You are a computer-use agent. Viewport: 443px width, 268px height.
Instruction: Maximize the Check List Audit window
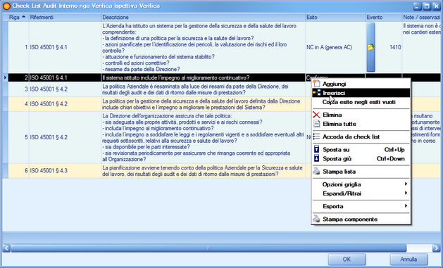click(x=427, y=6)
